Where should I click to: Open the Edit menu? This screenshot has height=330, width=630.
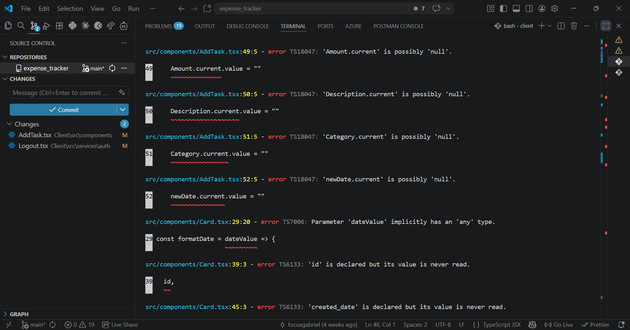(x=44, y=8)
